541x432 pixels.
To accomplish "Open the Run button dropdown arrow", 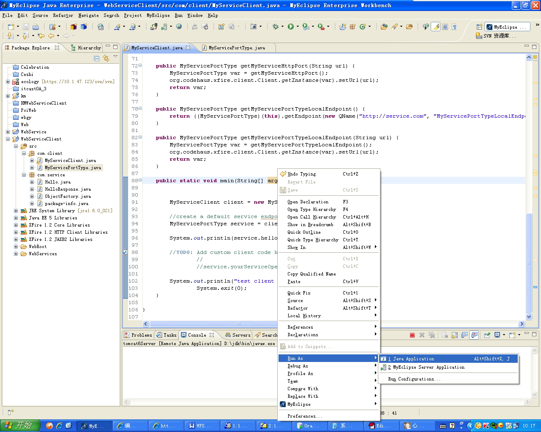I will pos(298,27).
